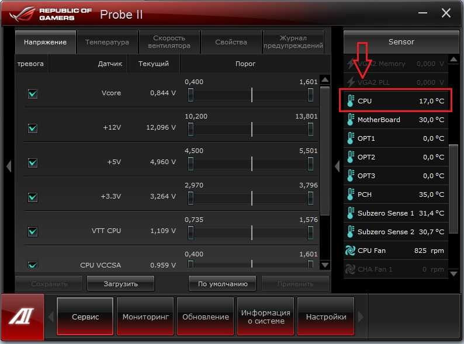Open the Обновление menu button
Image resolution: width=464 pixels, height=344 pixels.
coord(205,317)
